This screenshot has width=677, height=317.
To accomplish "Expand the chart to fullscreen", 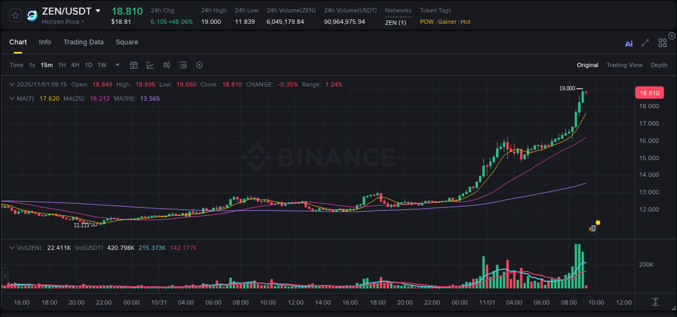I will point(645,44).
